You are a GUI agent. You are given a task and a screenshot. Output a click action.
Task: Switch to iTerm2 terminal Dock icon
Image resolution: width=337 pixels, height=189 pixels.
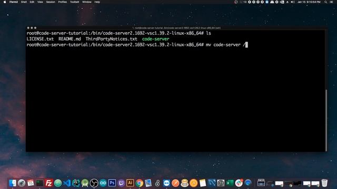coord(39,183)
